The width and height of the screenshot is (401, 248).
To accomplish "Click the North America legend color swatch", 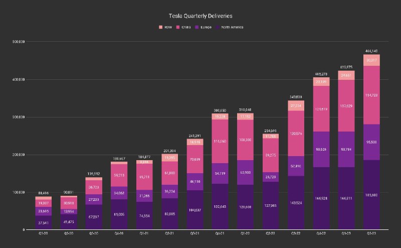I will (x=218, y=27).
